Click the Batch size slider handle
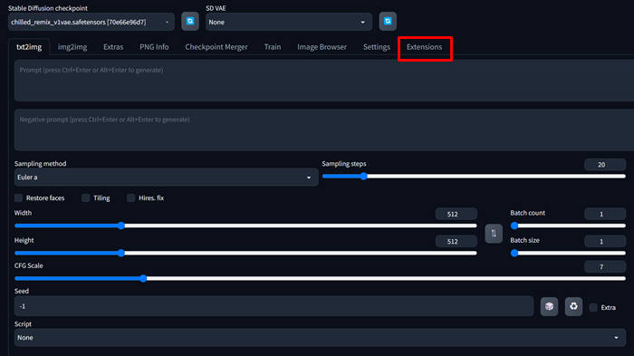 [514, 254]
